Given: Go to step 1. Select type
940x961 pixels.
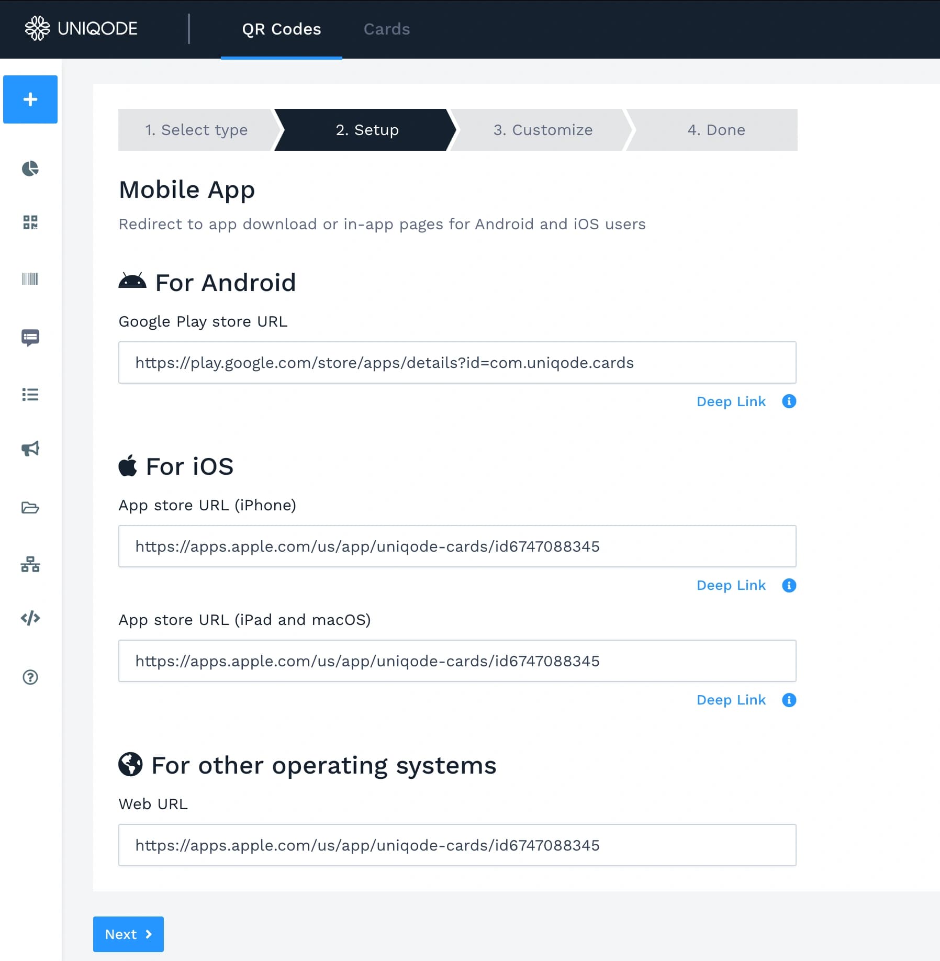Looking at the screenshot, I should pos(196,130).
